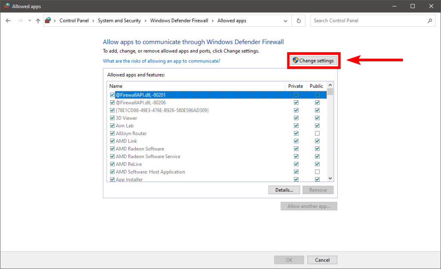
Task: Click the search magnifier icon
Action: [430, 21]
